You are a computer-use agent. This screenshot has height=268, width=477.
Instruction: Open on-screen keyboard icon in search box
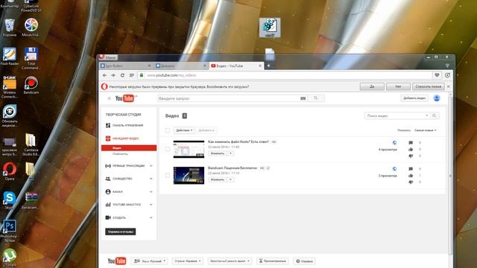point(303,98)
